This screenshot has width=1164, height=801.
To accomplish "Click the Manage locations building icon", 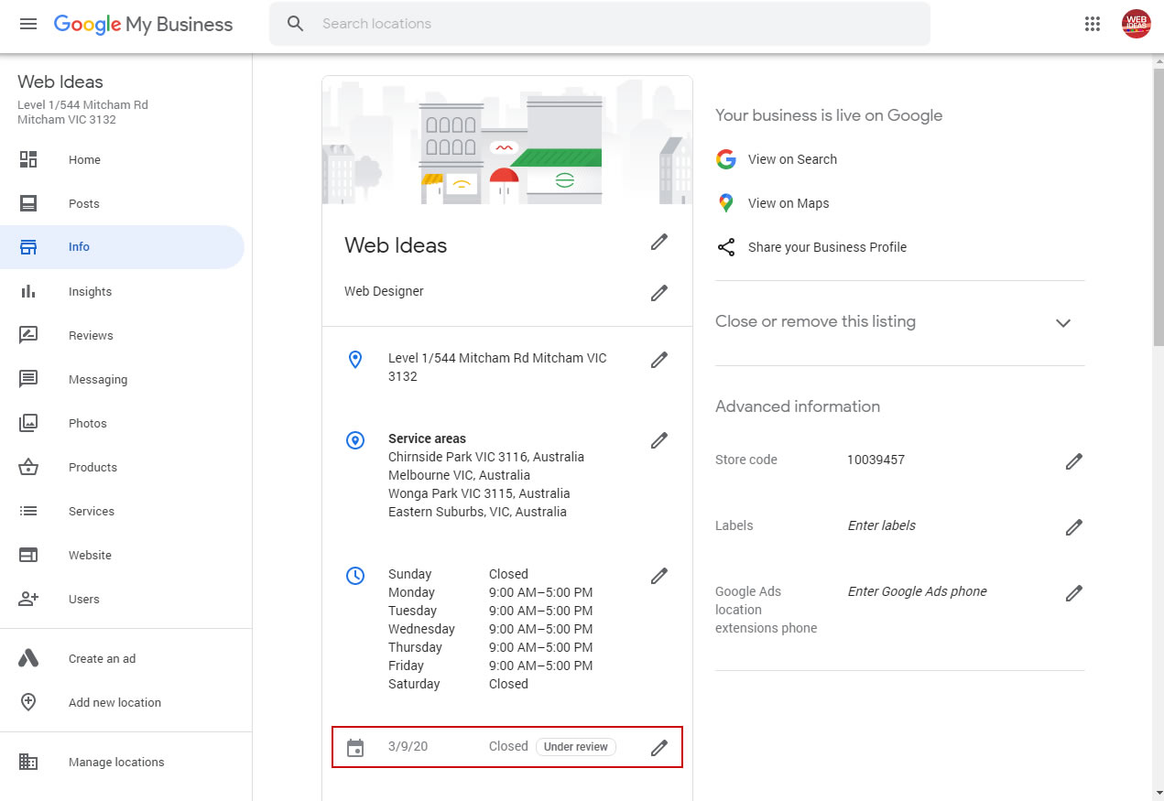I will [x=28, y=762].
